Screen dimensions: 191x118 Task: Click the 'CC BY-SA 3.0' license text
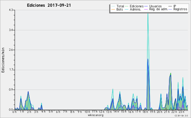pos(181,115)
